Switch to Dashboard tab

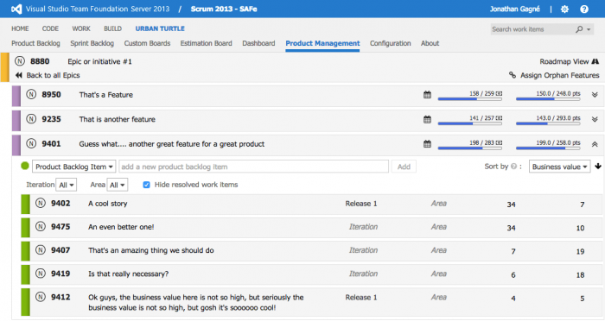[x=258, y=43]
